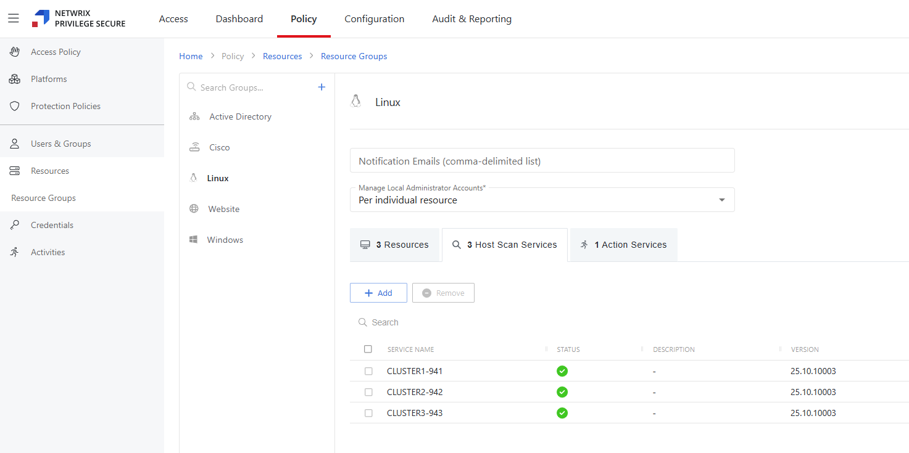Expand the Users & Groups sidebar section
Image resolution: width=909 pixels, height=453 pixels.
tap(60, 144)
